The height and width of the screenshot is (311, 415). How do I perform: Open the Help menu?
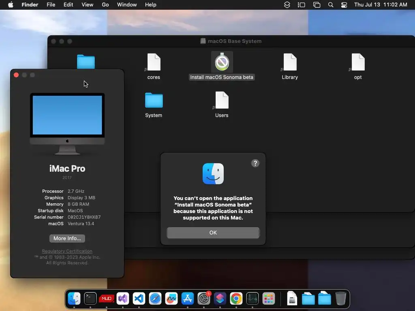[x=151, y=5]
